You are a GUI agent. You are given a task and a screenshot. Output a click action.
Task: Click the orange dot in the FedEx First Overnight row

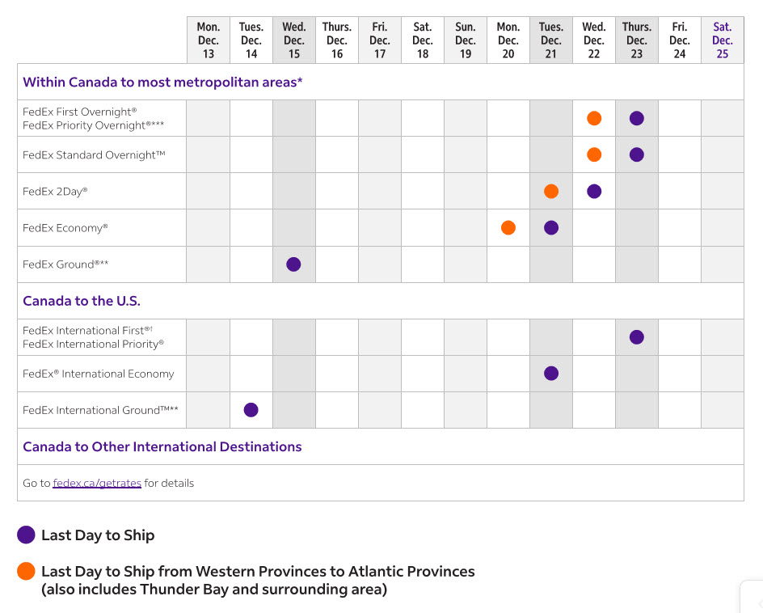[594, 118]
